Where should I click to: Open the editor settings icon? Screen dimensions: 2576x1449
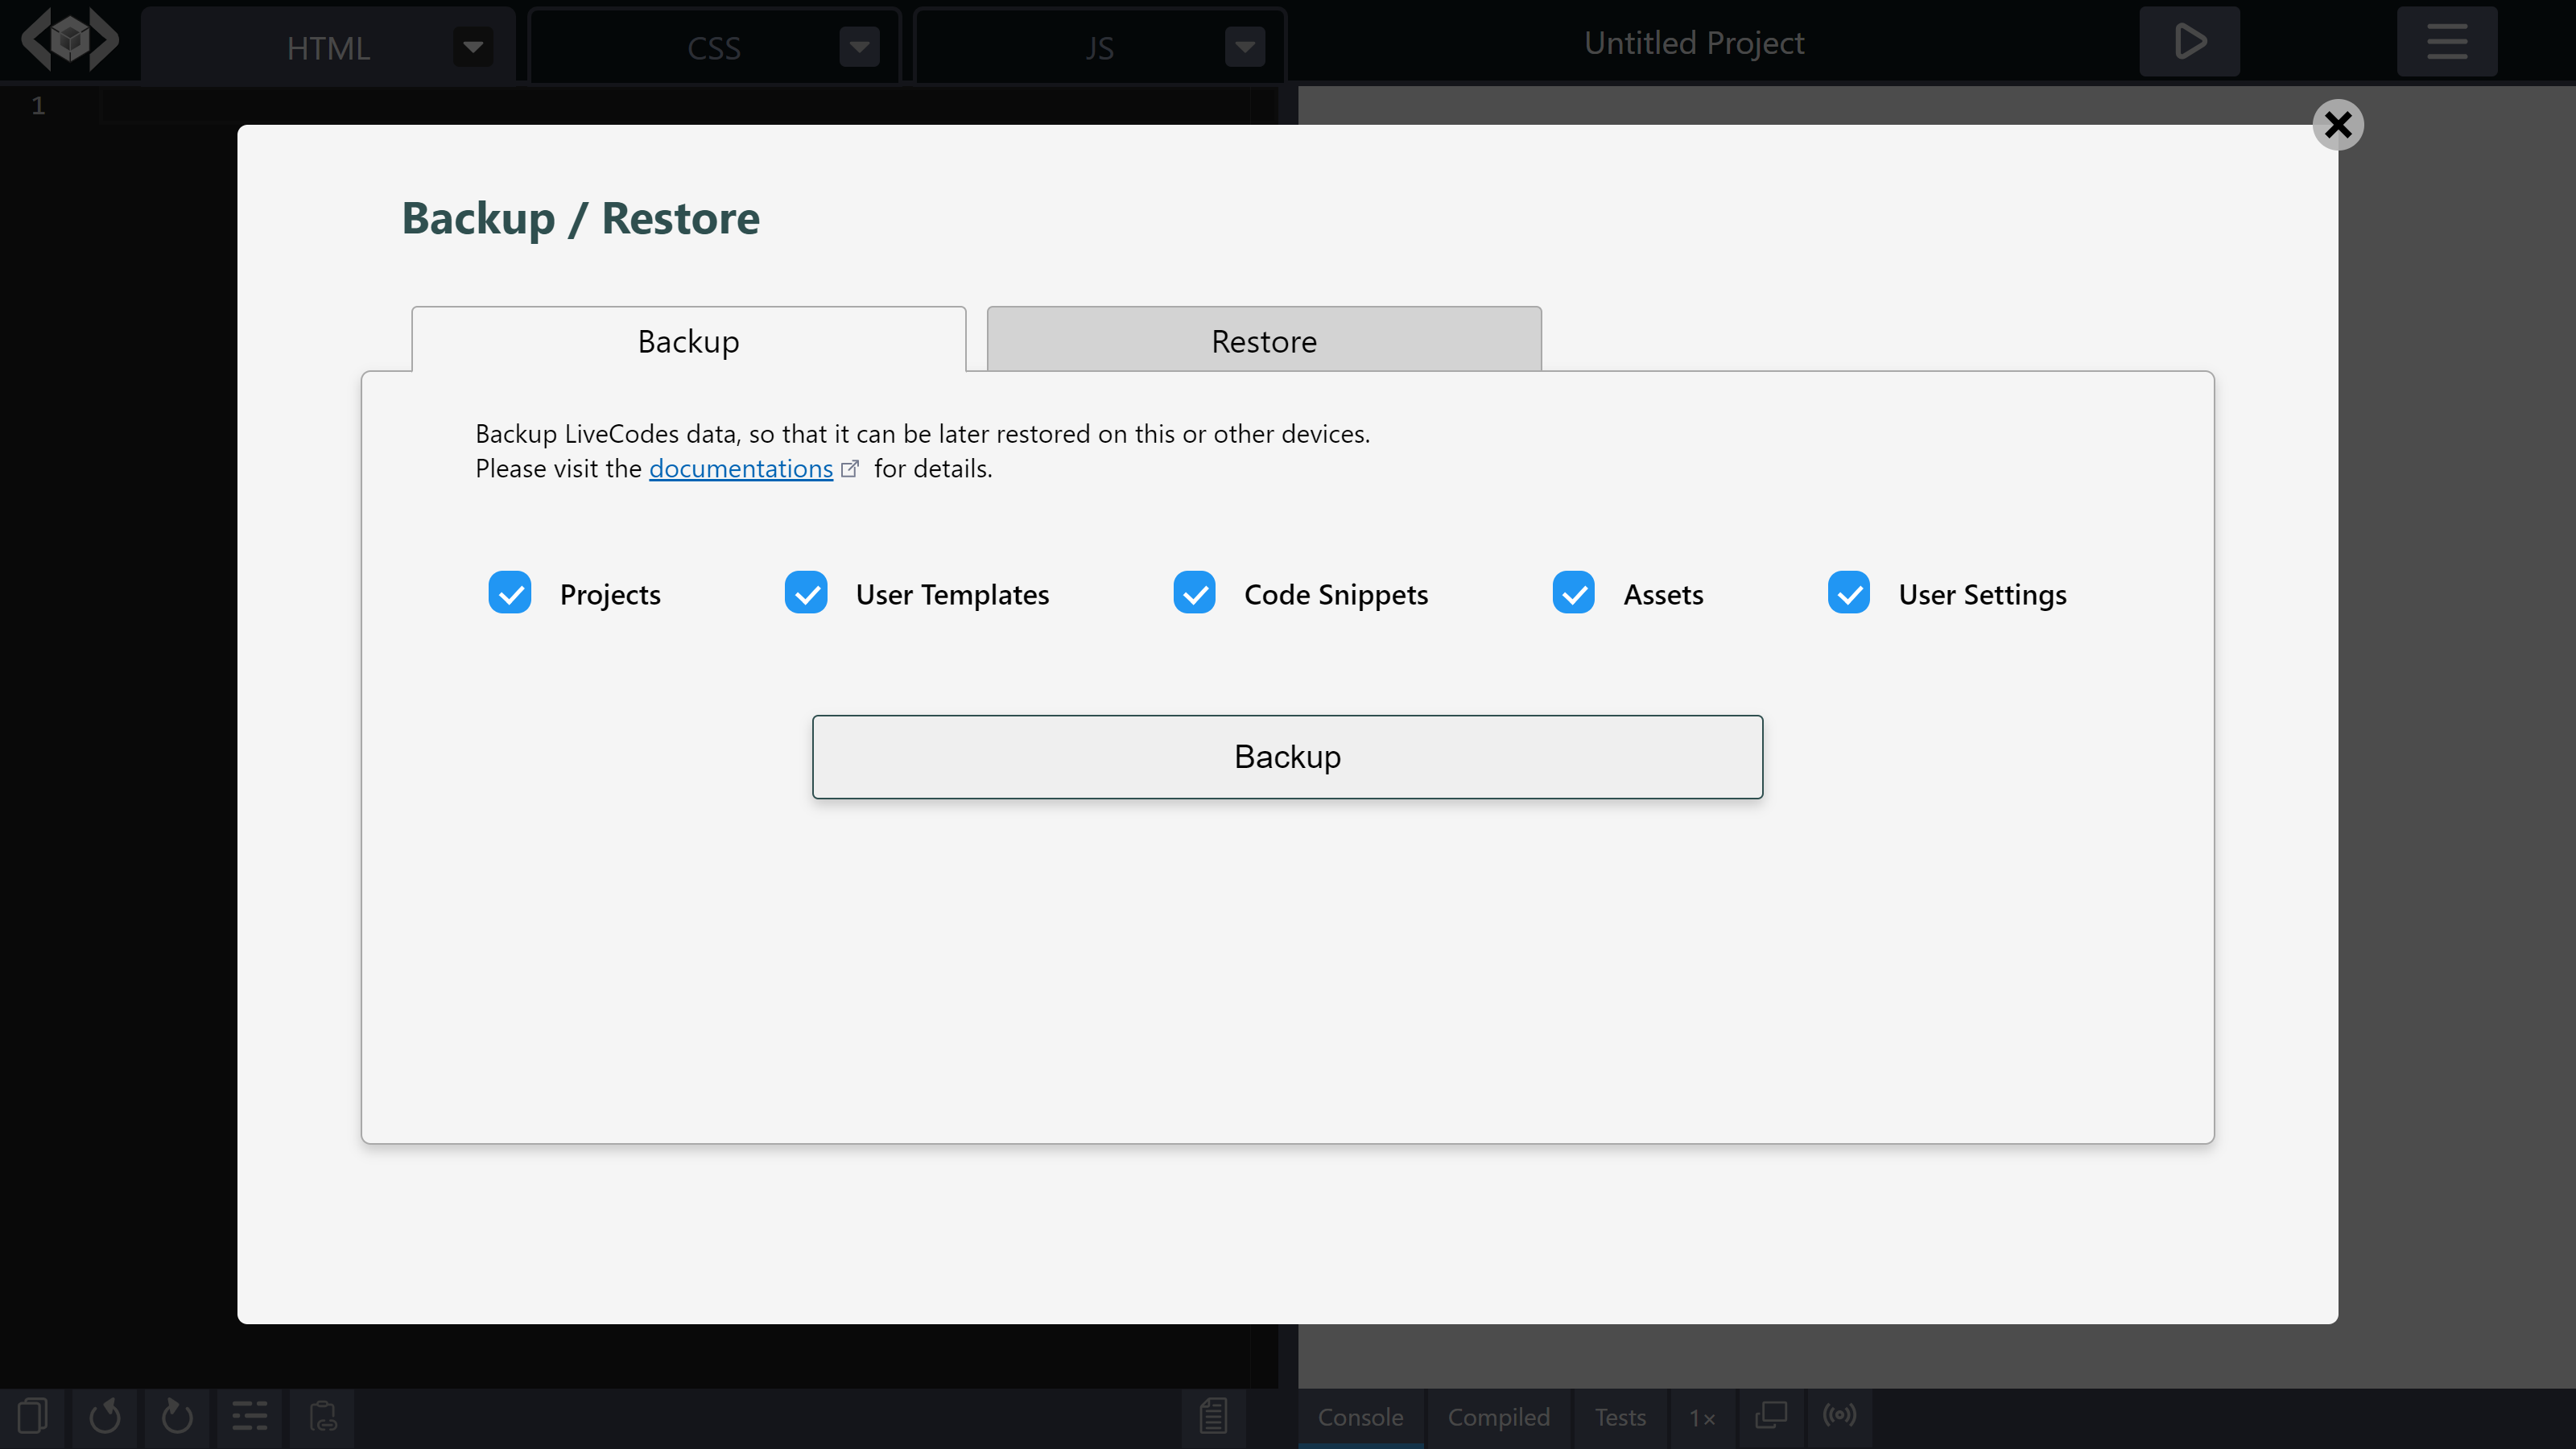click(249, 1415)
